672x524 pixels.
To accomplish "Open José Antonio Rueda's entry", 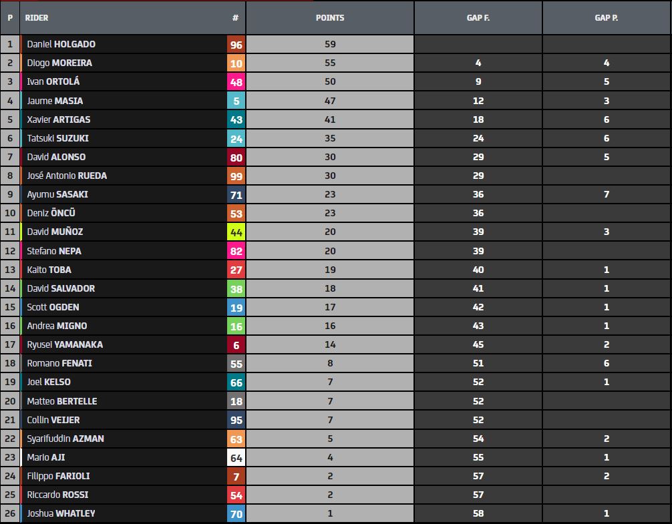I will click(x=67, y=176).
